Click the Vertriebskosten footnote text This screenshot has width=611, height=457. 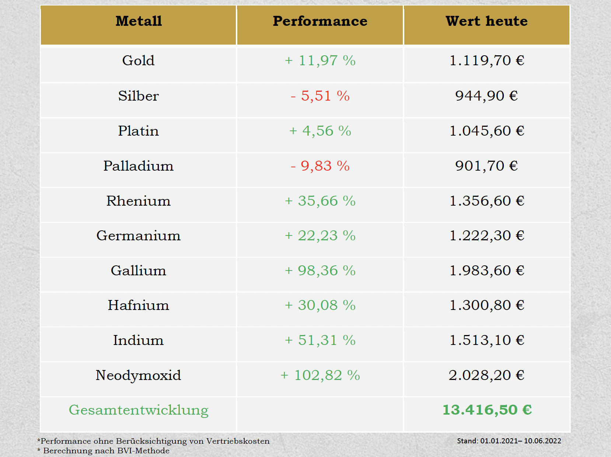point(153,441)
